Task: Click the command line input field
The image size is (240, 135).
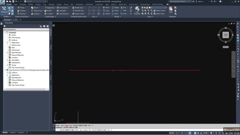Action: 139,130
